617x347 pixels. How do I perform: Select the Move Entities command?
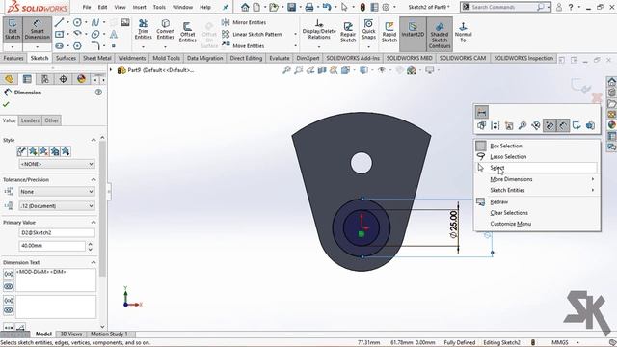point(244,45)
